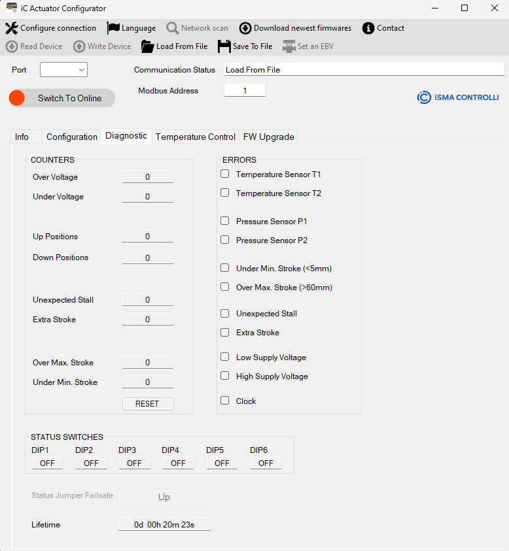Minimize the iC Actuator Configurator window
The image size is (509, 551).
click(435, 8)
